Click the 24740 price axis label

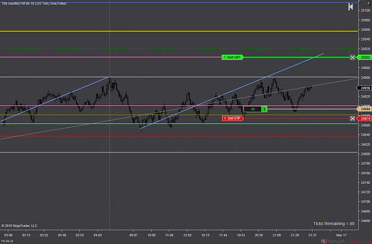(x=365, y=183)
